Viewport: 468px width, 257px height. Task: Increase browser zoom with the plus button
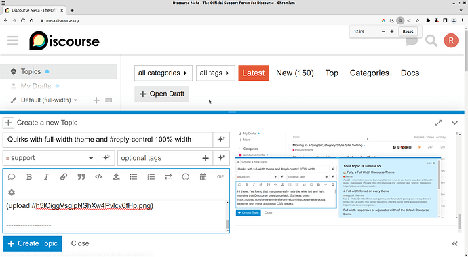click(392, 31)
